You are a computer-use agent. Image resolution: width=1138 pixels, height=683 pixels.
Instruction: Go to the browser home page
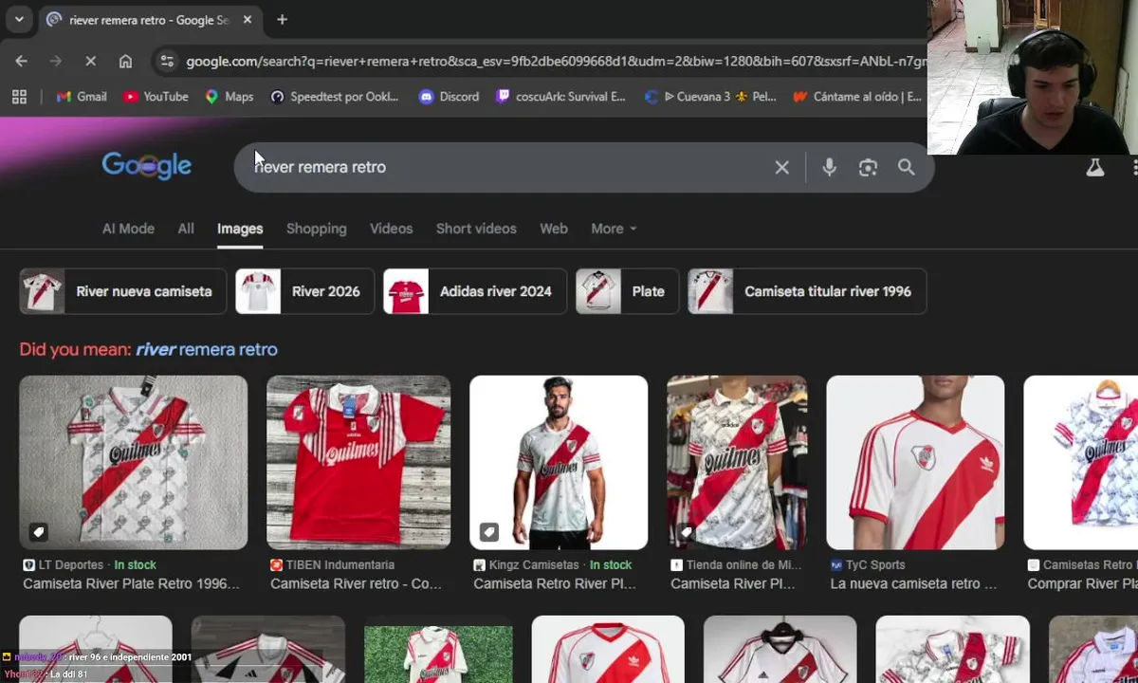pyautogui.click(x=125, y=61)
